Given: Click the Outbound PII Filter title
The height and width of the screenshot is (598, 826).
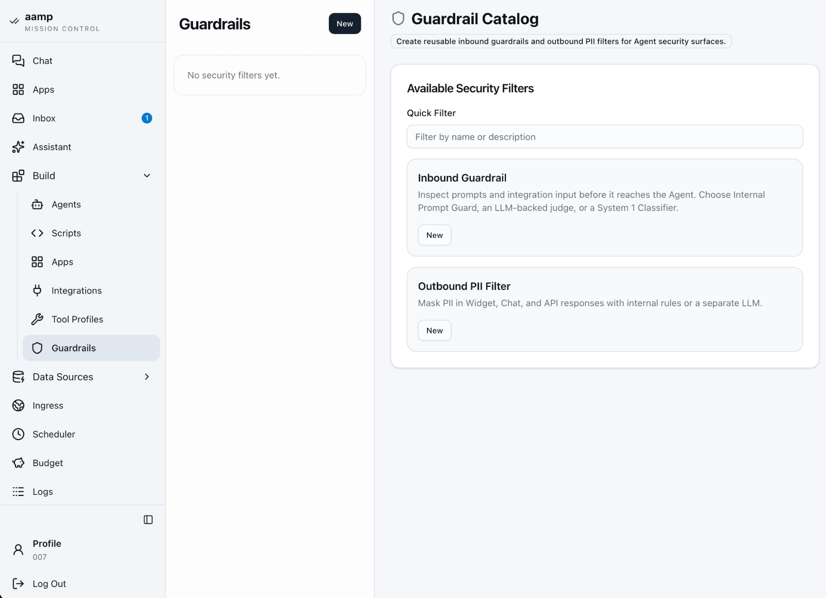Looking at the screenshot, I should (464, 286).
